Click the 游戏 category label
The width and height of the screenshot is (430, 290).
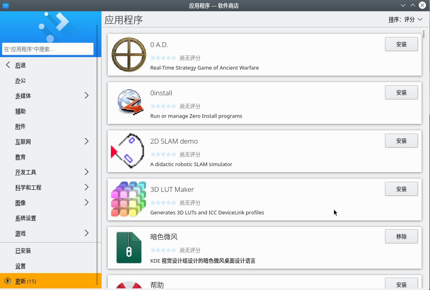20,233
